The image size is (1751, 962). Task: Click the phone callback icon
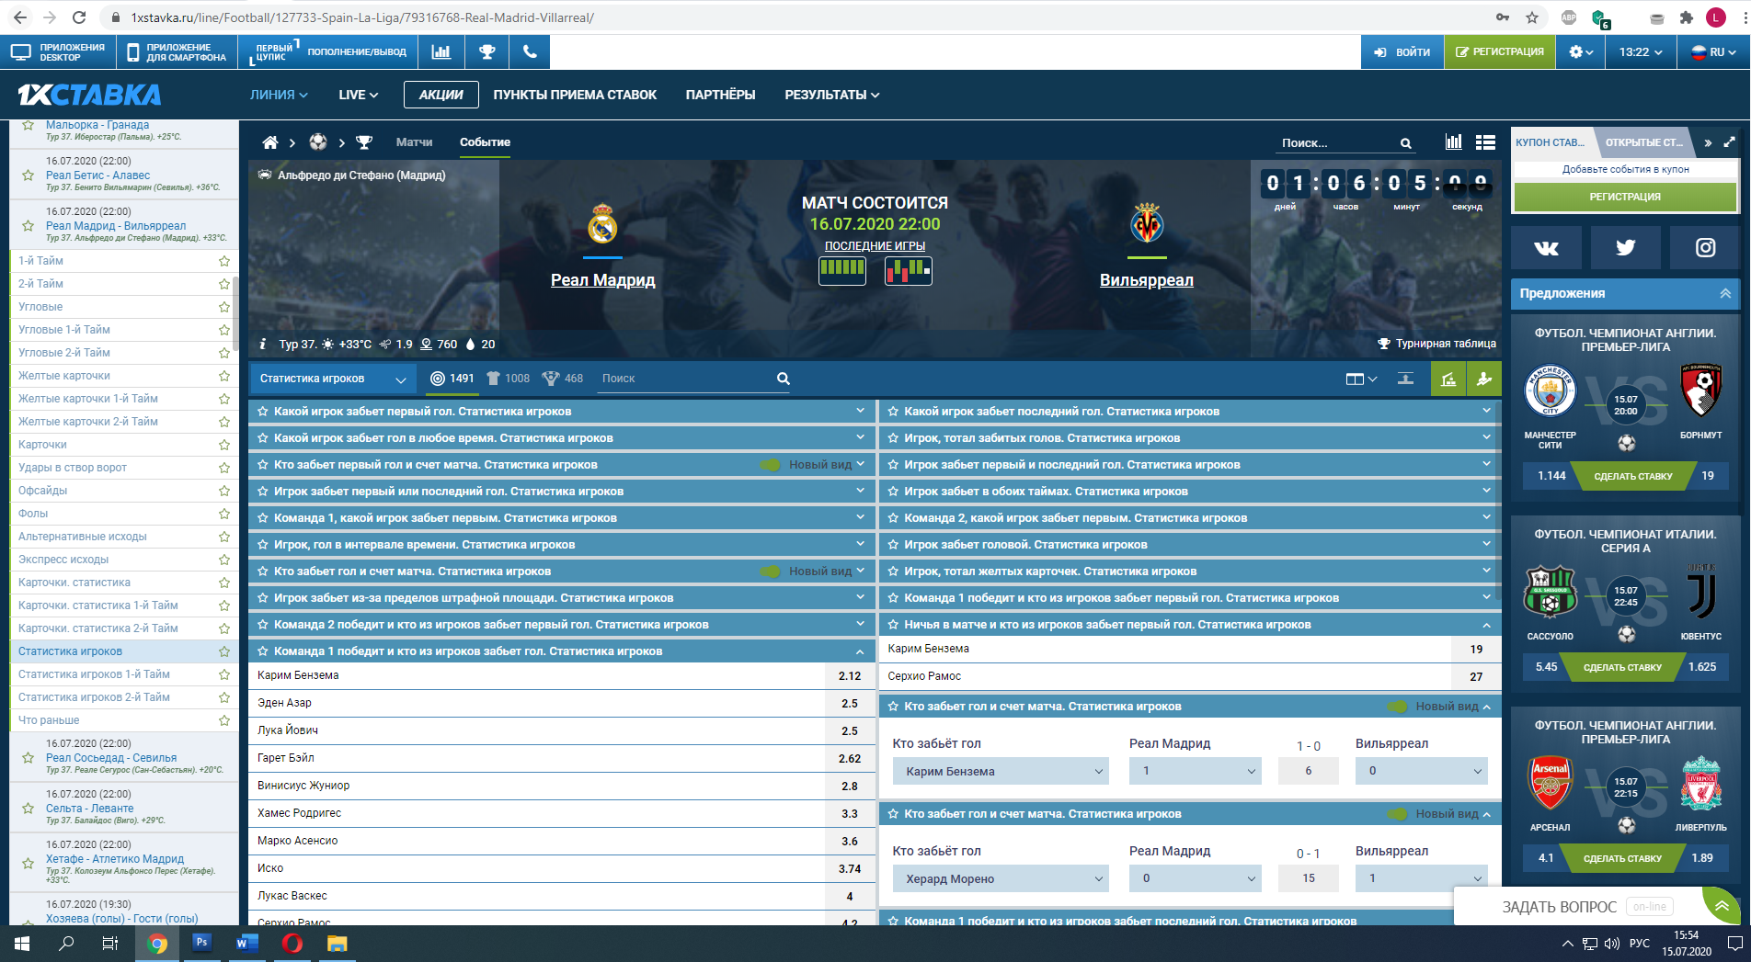tap(530, 52)
